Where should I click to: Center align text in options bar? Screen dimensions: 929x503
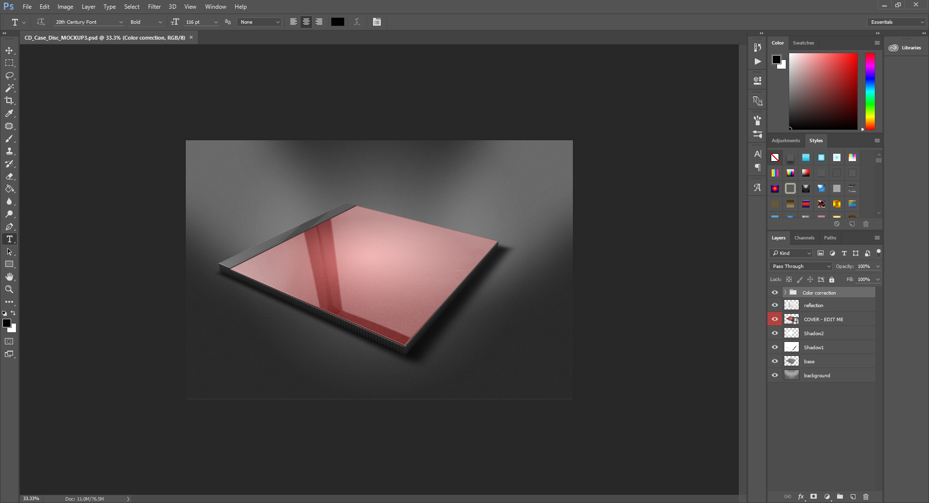306,22
